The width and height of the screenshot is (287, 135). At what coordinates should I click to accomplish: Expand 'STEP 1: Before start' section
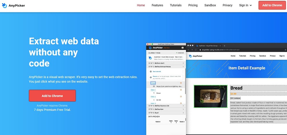click(x=166, y=63)
